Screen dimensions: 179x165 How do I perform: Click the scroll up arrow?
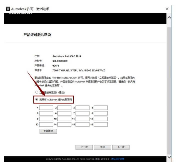pyautogui.click(x=169, y=17)
